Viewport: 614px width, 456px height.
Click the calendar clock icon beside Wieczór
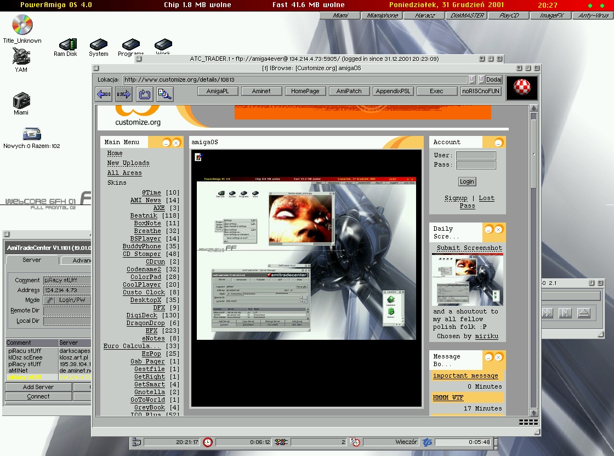(x=355, y=442)
